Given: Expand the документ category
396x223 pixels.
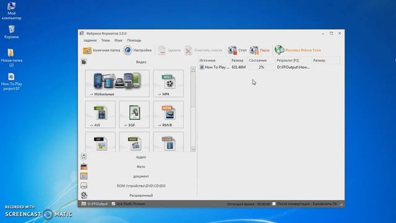Looking at the screenshot, I should coord(138,176).
